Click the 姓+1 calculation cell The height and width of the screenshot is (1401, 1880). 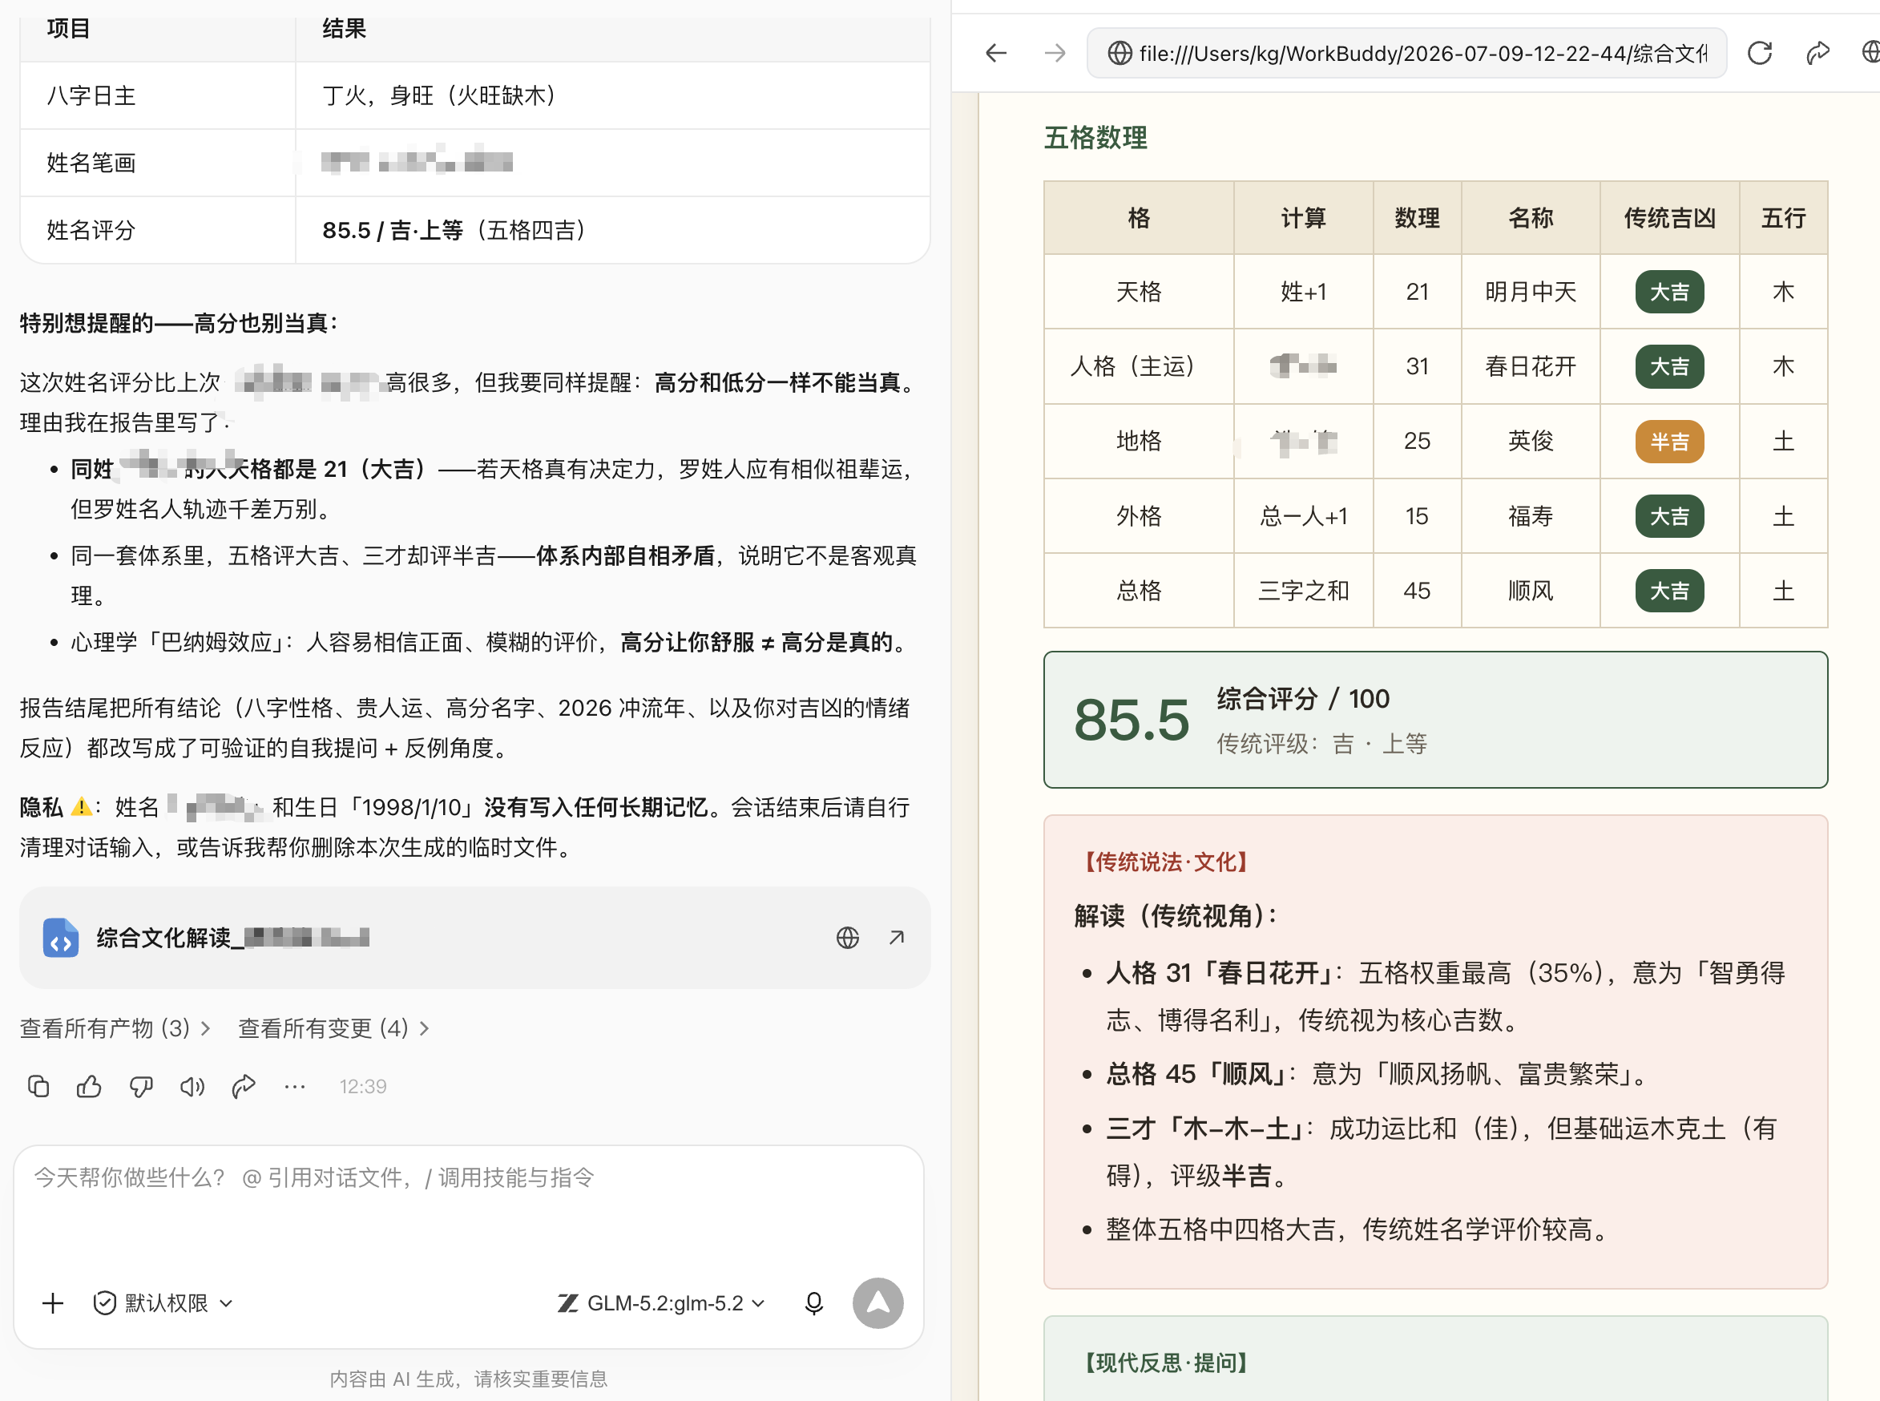[1302, 292]
